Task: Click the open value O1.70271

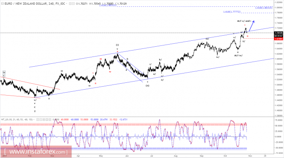Action: click(82, 3)
